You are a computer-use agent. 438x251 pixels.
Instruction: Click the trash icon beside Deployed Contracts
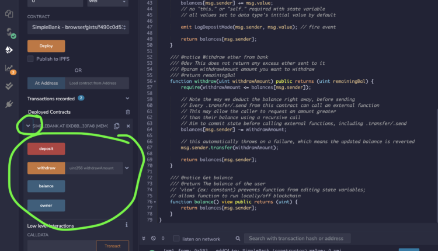(128, 111)
